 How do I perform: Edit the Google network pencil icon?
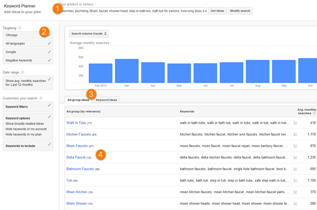[50, 52]
